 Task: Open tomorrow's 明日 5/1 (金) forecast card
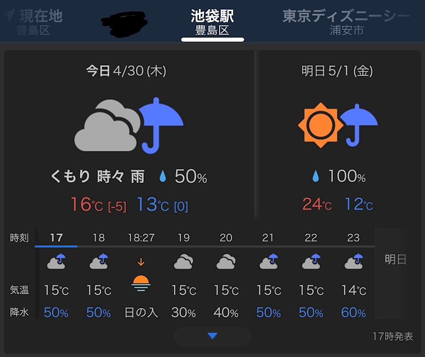338,134
